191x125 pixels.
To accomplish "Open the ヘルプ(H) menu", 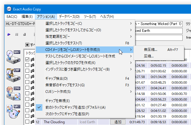I will [107, 17].
